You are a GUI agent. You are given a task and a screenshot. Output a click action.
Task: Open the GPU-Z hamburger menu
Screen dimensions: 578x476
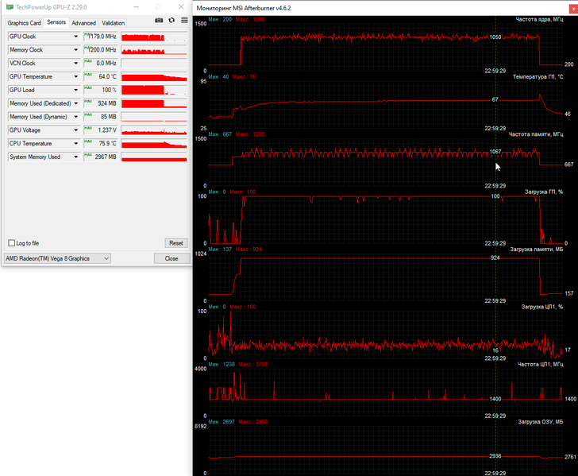(x=184, y=21)
